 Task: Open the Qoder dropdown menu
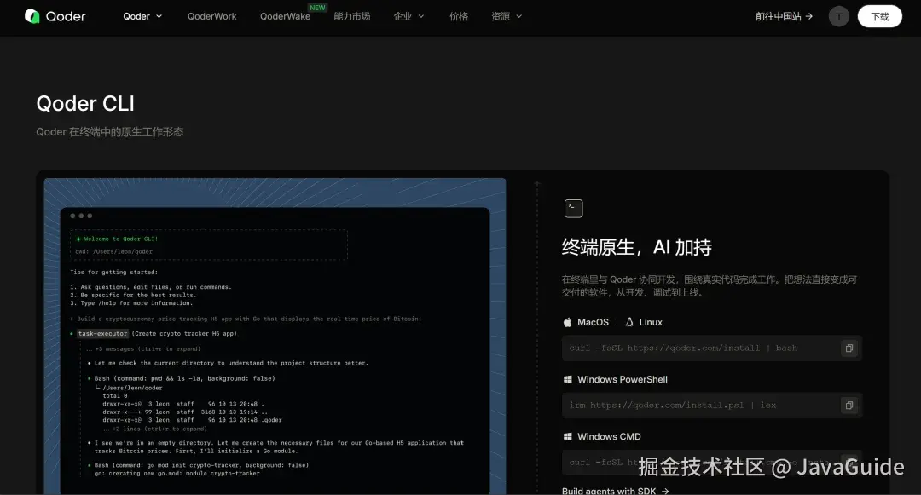coord(142,16)
